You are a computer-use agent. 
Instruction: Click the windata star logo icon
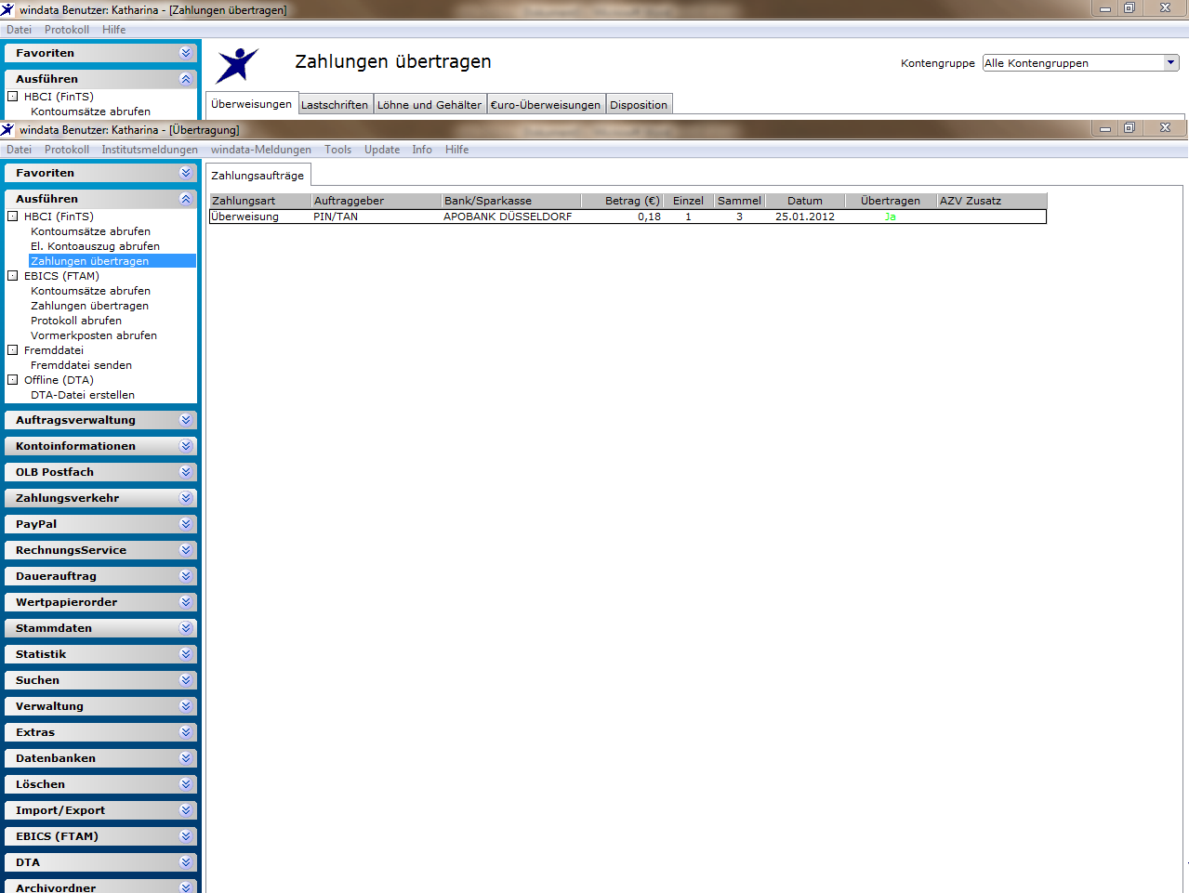tap(237, 65)
